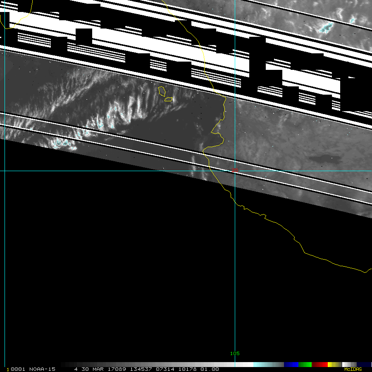This screenshot has width=372, height=372.
Task: Click the green 105 longitude label
Action: pos(235,353)
